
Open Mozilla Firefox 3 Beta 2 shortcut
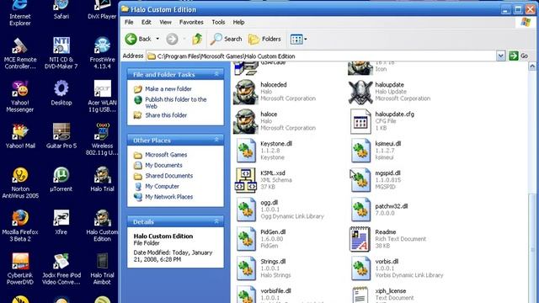(x=20, y=226)
